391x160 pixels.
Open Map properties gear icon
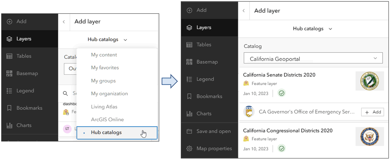[189, 148]
